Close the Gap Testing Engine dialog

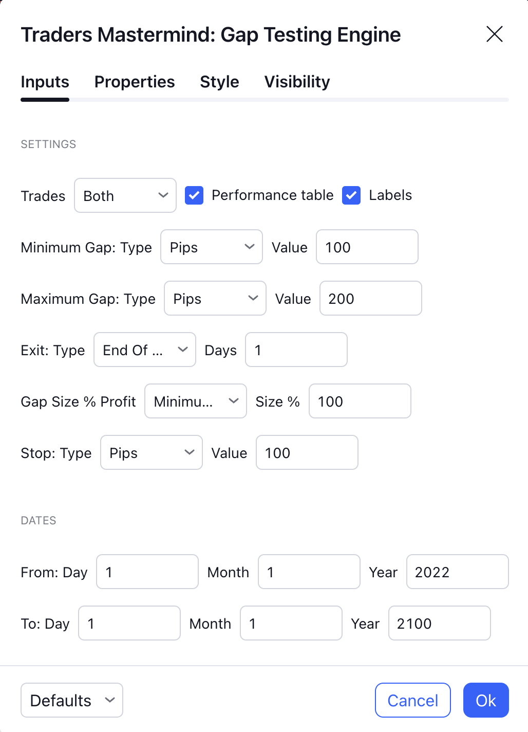(494, 34)
